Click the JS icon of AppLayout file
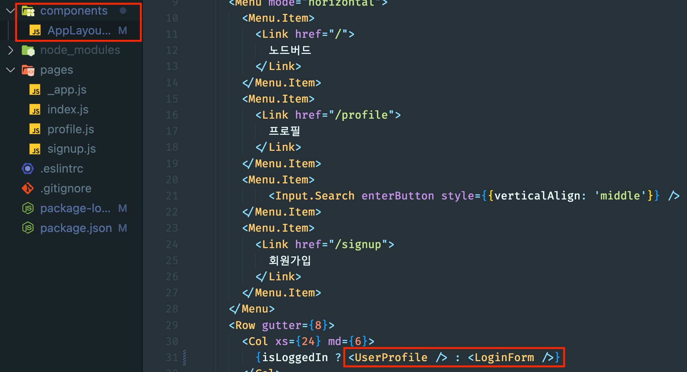This screenshot has width=687, height=372. tap(35, 31)
